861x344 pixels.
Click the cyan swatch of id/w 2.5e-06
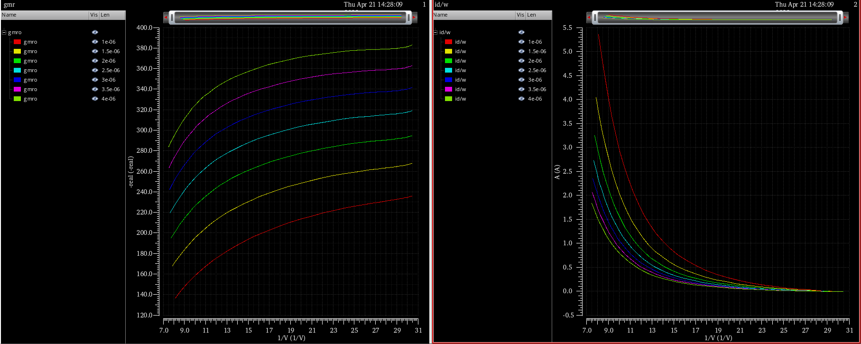pyautogui.click(x=448, y=70)
